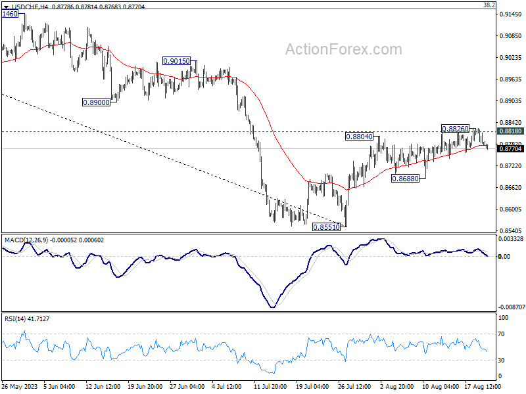Click the 19 Jun 20:00 time label
This screenshot has width=526, height=394.
pyautogui.click(x=145, y=387)
